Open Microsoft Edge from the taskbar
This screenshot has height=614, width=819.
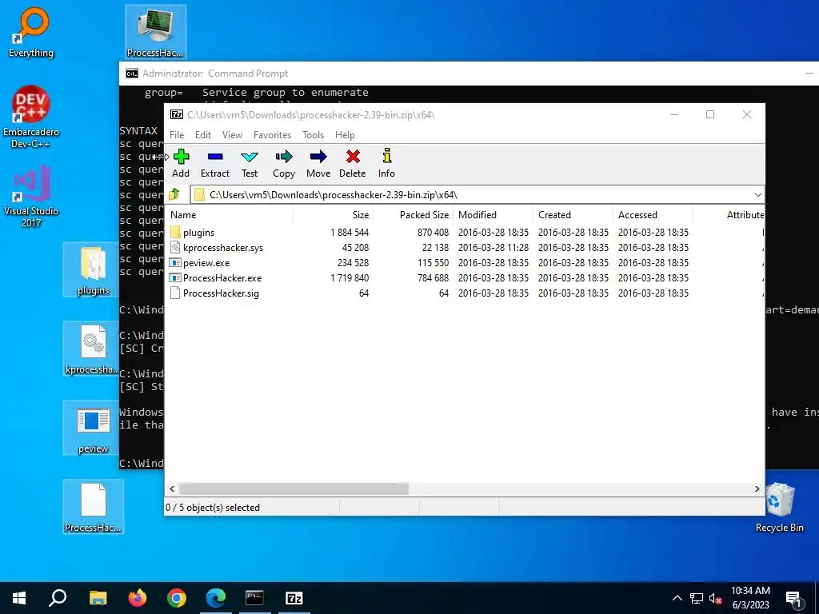216,598
